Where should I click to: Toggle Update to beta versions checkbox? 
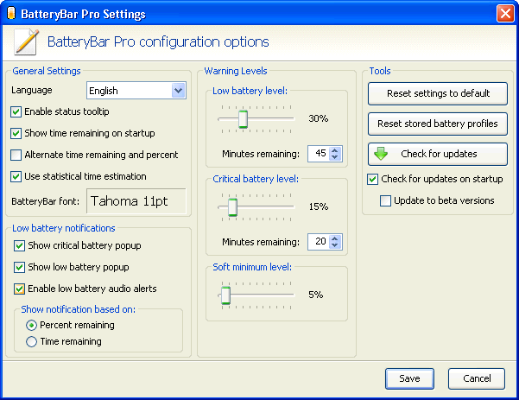[x=385, y=200]
